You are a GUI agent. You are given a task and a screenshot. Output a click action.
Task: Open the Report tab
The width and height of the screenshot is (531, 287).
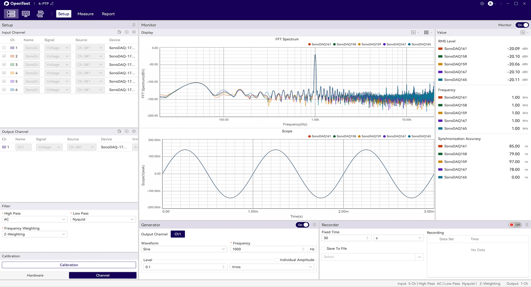tap(108, 14)
